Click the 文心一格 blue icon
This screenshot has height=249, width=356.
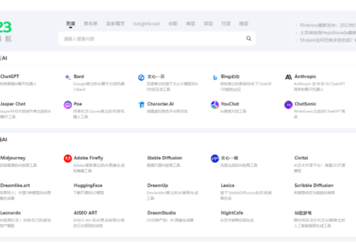pos(215,158)
